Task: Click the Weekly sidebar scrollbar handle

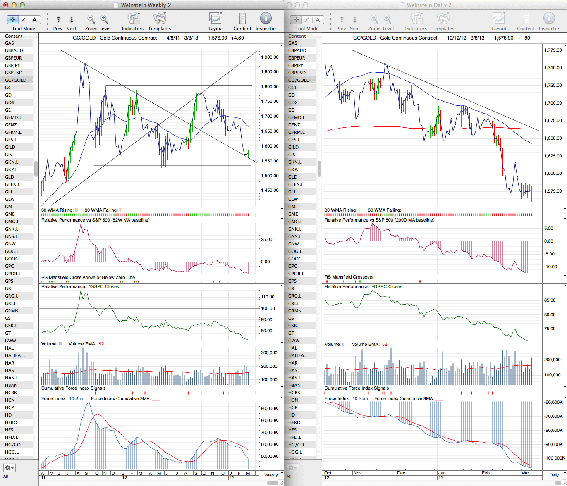Action: [36, 169]
